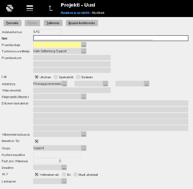The height and width of the screenshot is (189, 193).
Task: Click into the Nimi text field
Action: click(111, 38)
